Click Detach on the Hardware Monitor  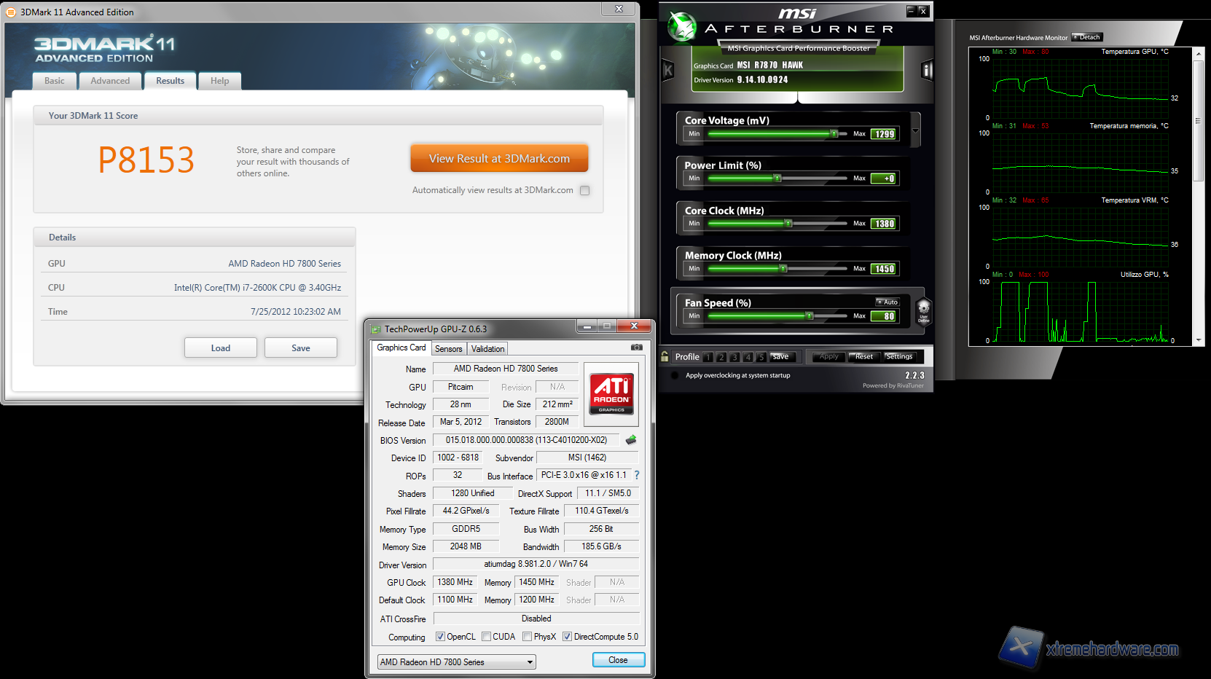(x=1087, y=37)
